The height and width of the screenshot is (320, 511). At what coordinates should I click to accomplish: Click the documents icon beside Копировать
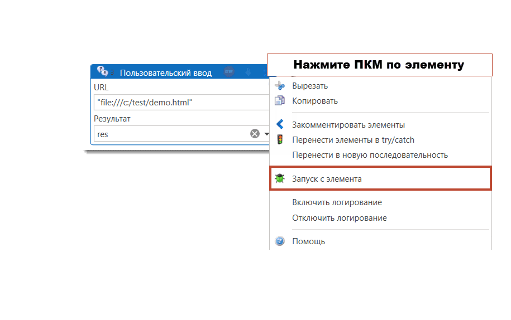click(x=280, y=101)
